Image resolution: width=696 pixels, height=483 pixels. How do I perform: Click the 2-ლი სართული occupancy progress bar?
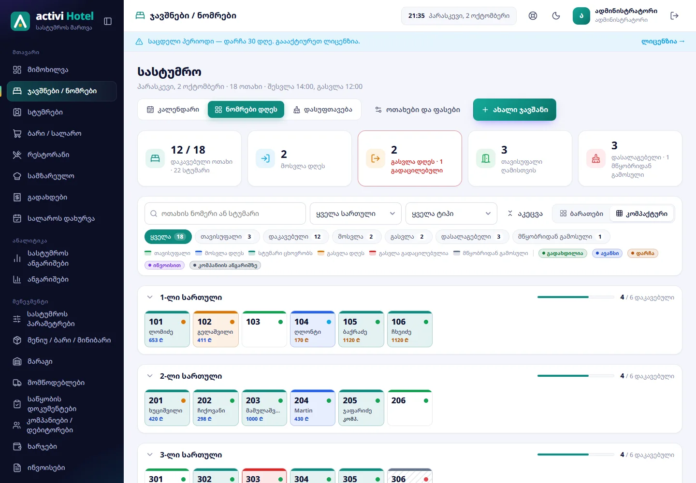point(575,376)
